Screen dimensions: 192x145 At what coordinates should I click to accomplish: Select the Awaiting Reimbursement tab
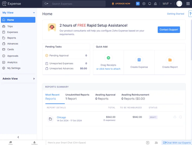click(135, 97)
